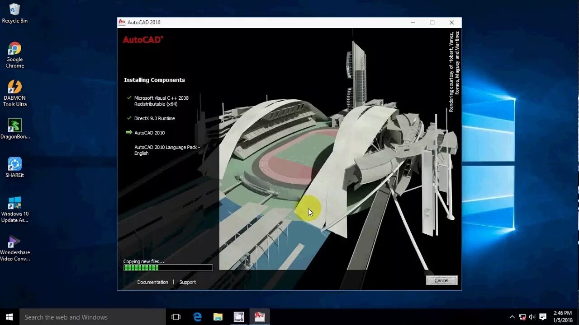Open Windows 10 Update Assistant shortcut
Screen dimensions: 579x325
[14, 210]
